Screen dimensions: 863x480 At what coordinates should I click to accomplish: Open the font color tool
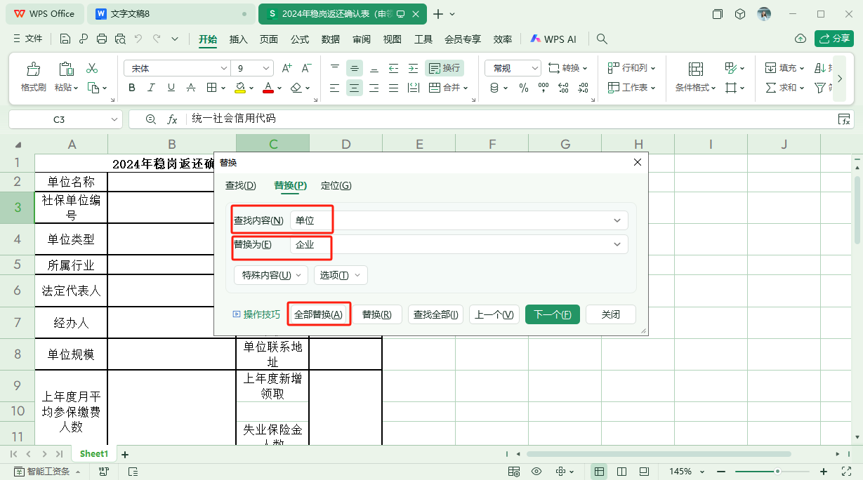269,88
